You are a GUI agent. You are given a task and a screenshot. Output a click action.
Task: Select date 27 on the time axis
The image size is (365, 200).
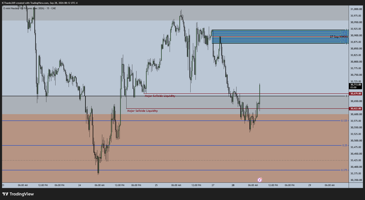tap(213, 185)
